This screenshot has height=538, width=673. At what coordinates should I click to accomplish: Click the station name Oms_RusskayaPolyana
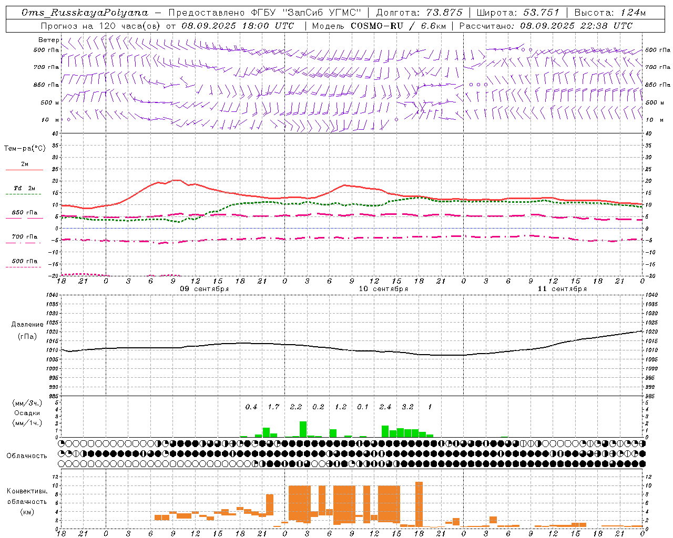85,13
